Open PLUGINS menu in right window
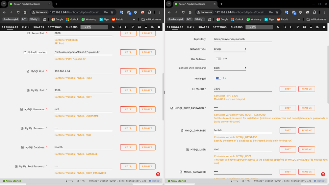This screenshot has height=185, width=329. point(237,27)
